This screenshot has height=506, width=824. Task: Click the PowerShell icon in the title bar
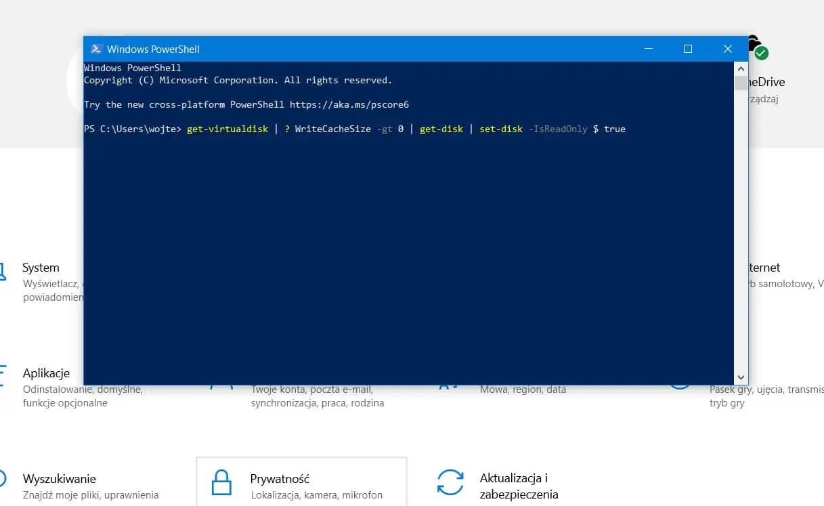[97, 49]
